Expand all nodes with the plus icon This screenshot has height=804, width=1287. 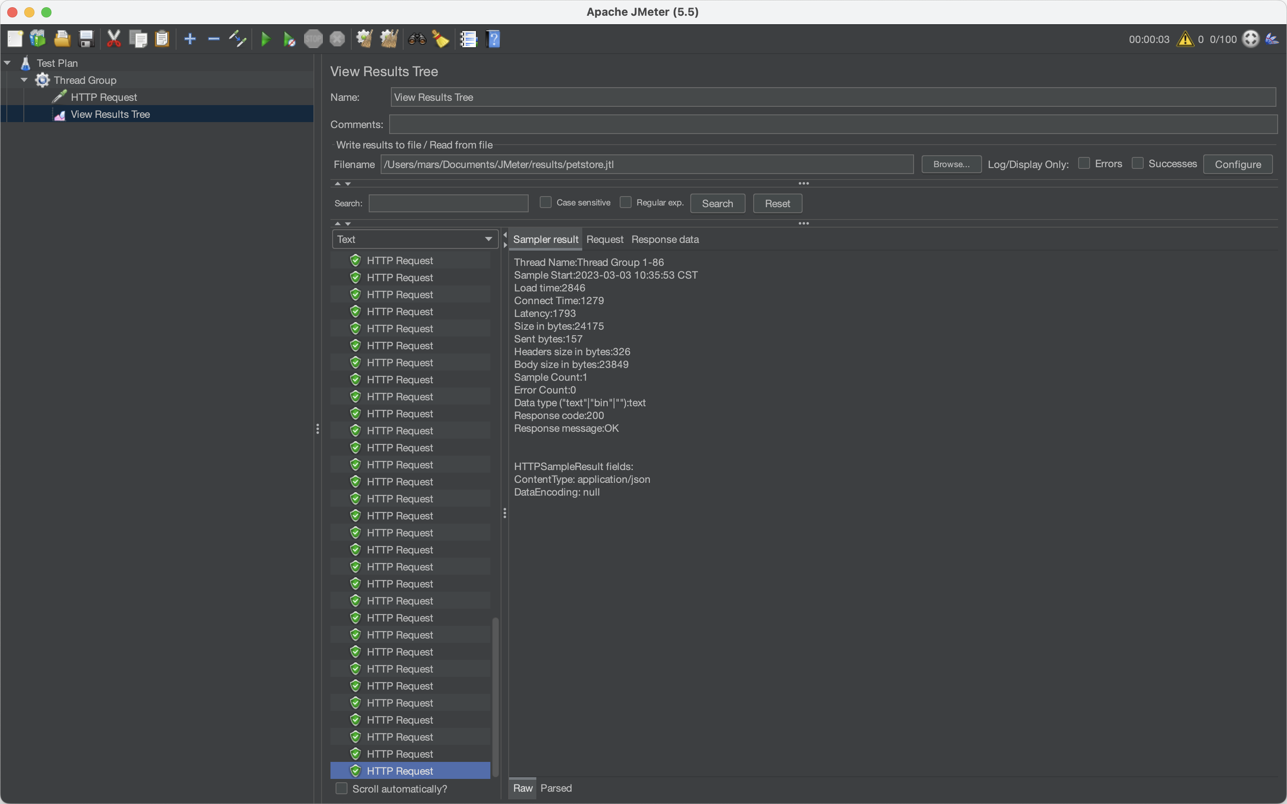[190, 39]
